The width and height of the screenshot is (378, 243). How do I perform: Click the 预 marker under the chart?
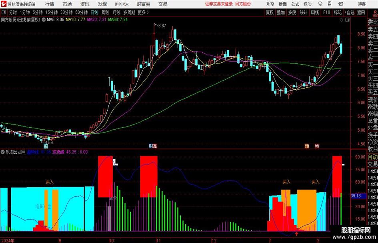pyautogui.click(x=307, y=146)
